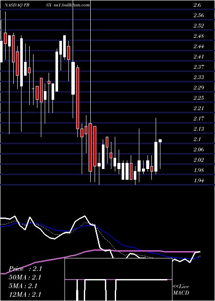Click the <<Live MACD label
The width and height of the screenshot is (215, 301).
[181, 290]
